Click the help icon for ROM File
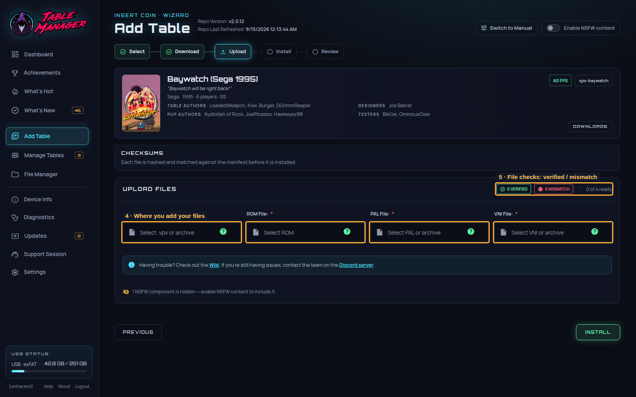The height and width of the screenshot is (397, 636). [347, 231]
